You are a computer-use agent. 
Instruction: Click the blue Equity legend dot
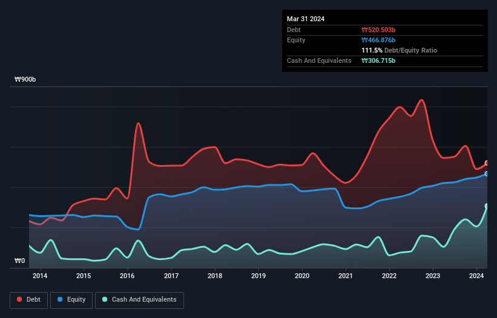(x=60, y=299)
